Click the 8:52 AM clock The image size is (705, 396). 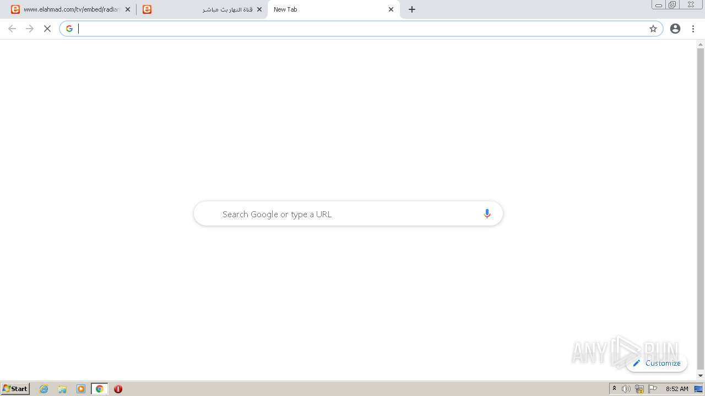(x=677, y=389)
